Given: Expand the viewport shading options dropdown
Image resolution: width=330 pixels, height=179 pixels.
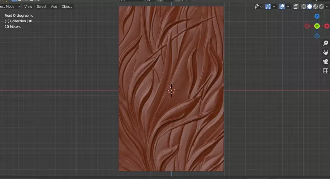Looking at the screenshot, I should (327, 7).
